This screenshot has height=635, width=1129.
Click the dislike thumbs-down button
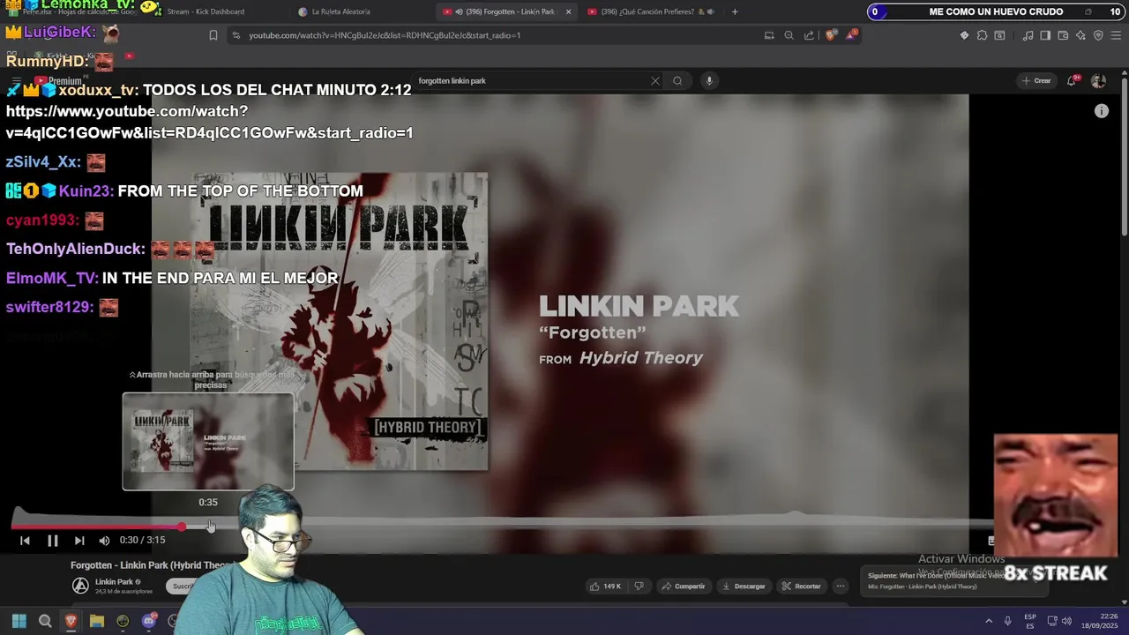coord(639,586)
